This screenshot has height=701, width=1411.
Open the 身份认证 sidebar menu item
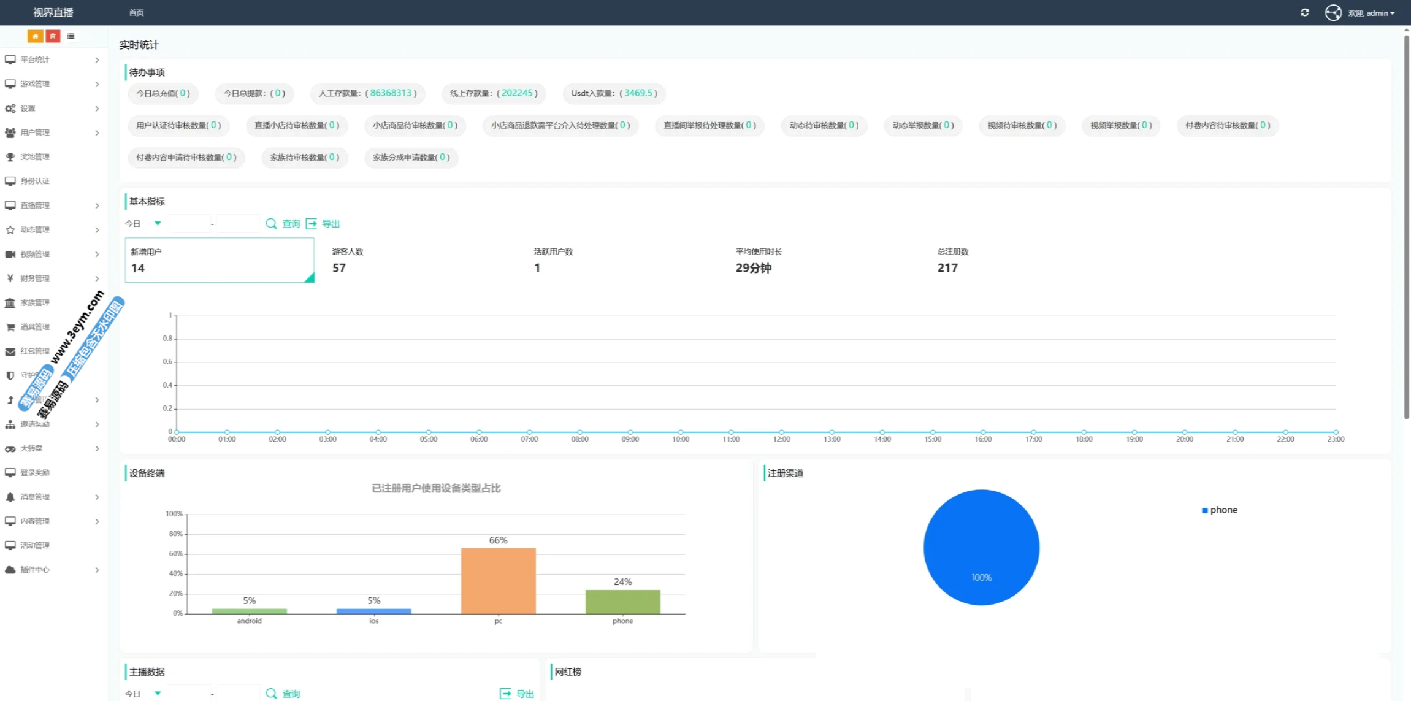(x=35, y=181)
